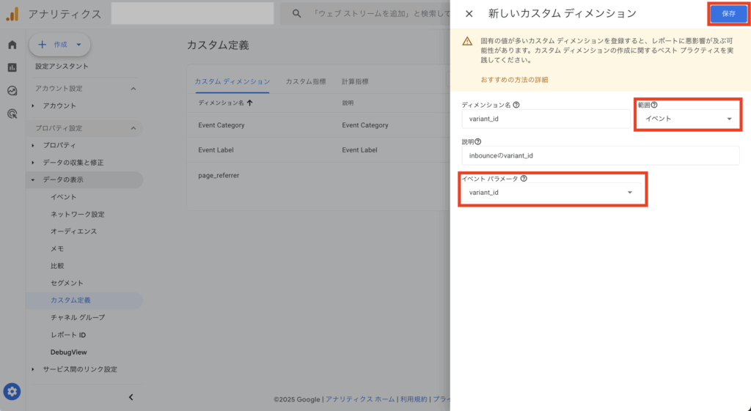Click the 説明 text input field
Image resolution: width=751 pixels, height=411 pixels.
pos(600,155)
